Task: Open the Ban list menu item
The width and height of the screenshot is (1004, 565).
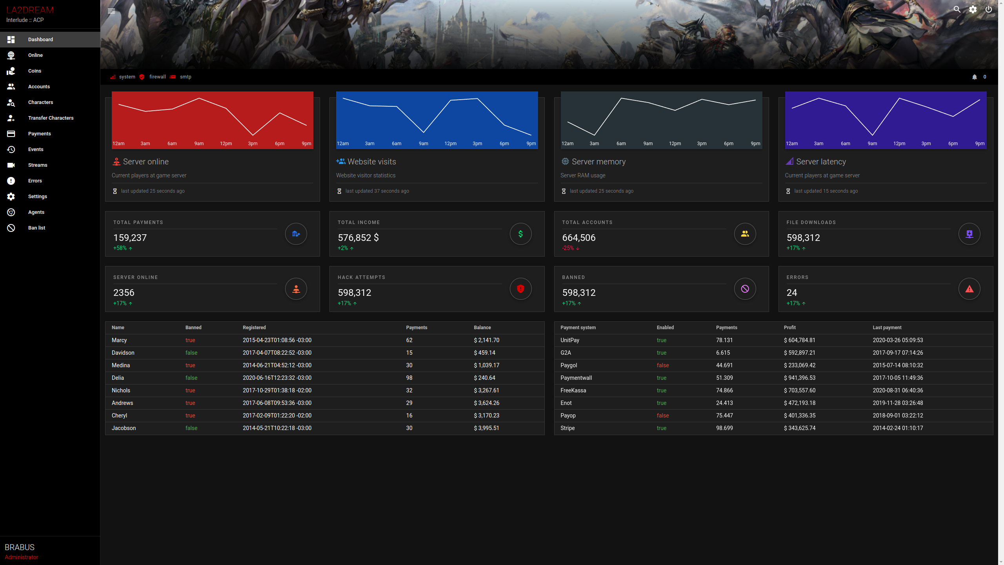Action: pyautogui.click(x=36, y=228)
